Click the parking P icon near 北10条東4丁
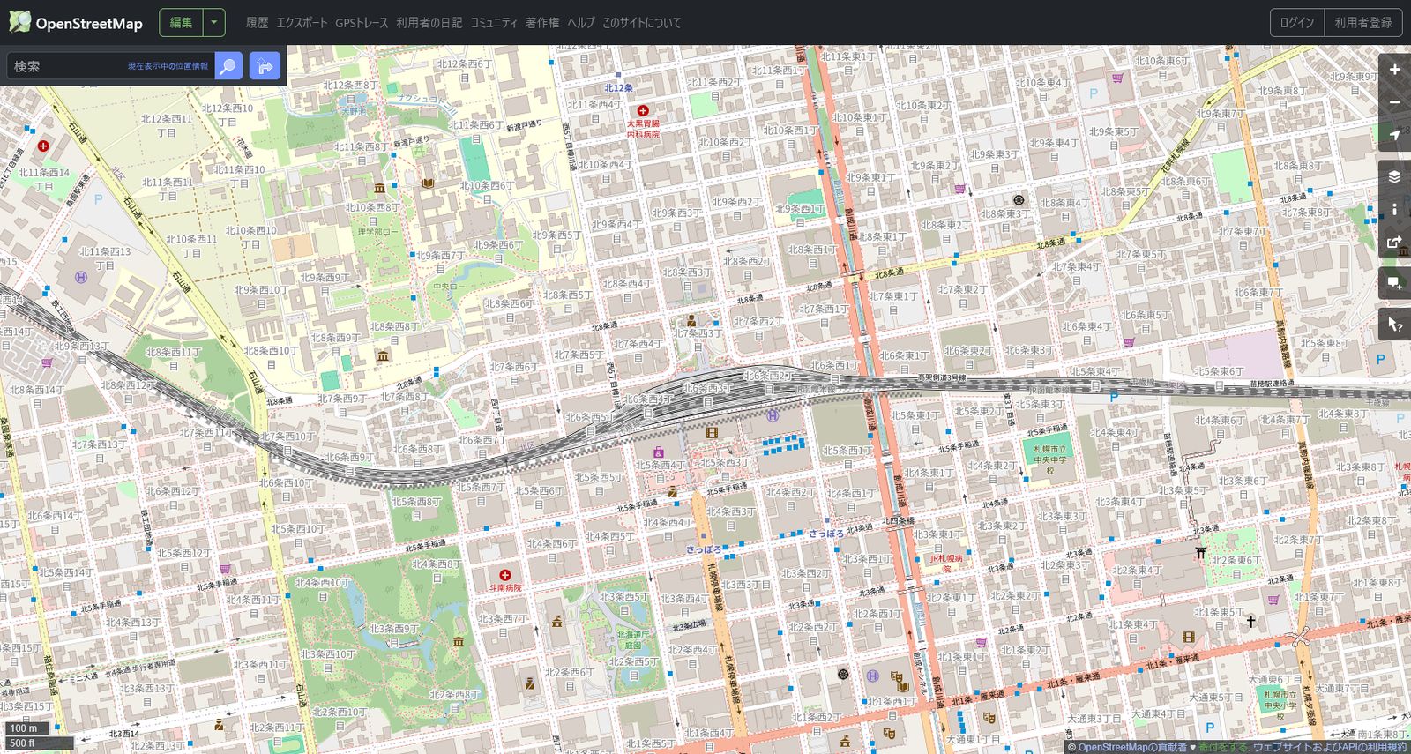1411x754 pixels. 1094,93
